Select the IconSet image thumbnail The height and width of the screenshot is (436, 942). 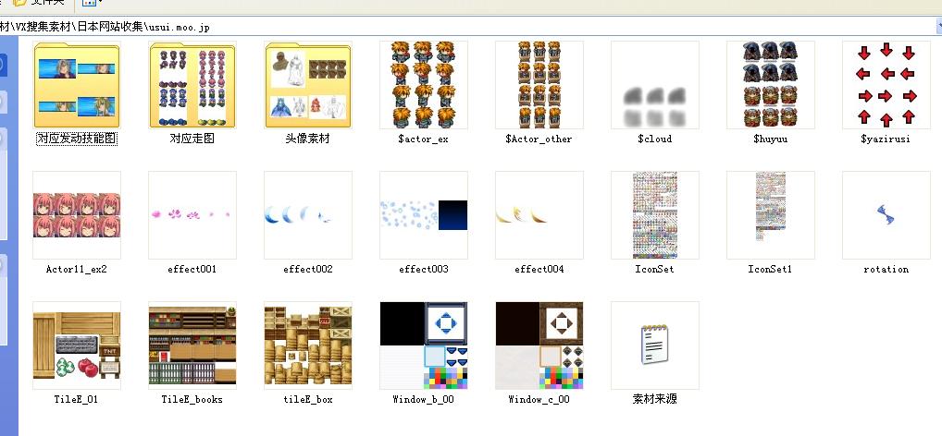tap(655, 215)
